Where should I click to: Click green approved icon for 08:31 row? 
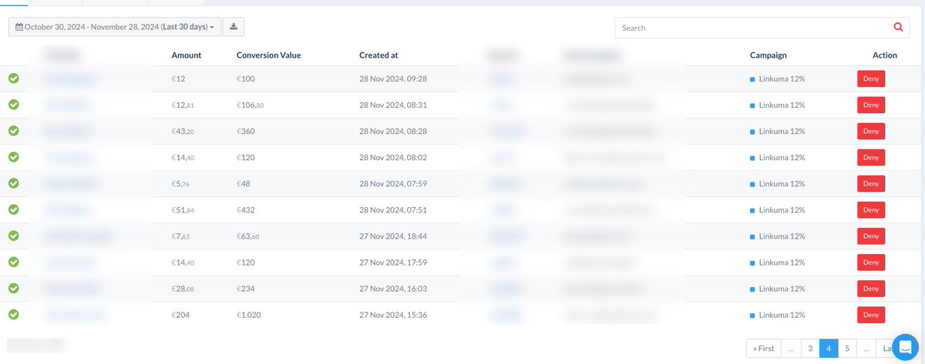click(14, 105)
